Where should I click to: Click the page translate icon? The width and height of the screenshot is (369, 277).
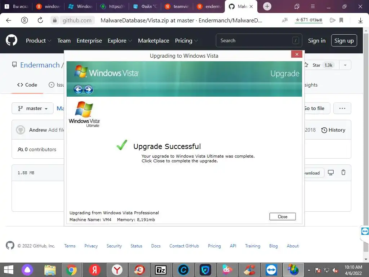pos(285,20)
